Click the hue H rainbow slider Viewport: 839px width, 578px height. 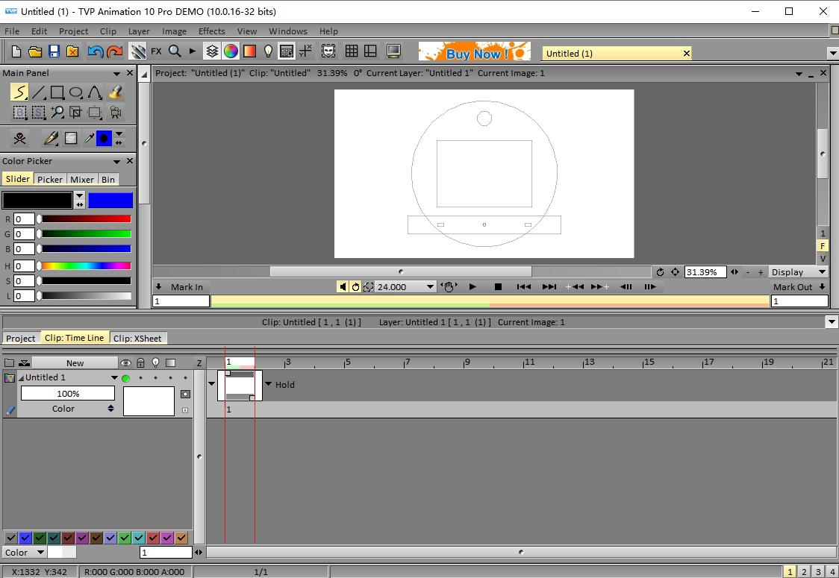coord(87,266)
